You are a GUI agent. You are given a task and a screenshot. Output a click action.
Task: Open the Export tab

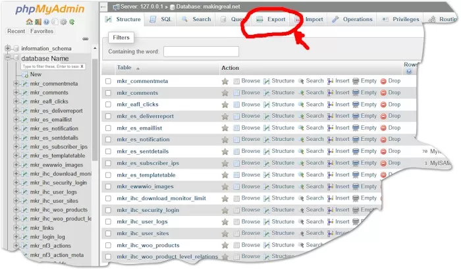(x=271, y=20)
